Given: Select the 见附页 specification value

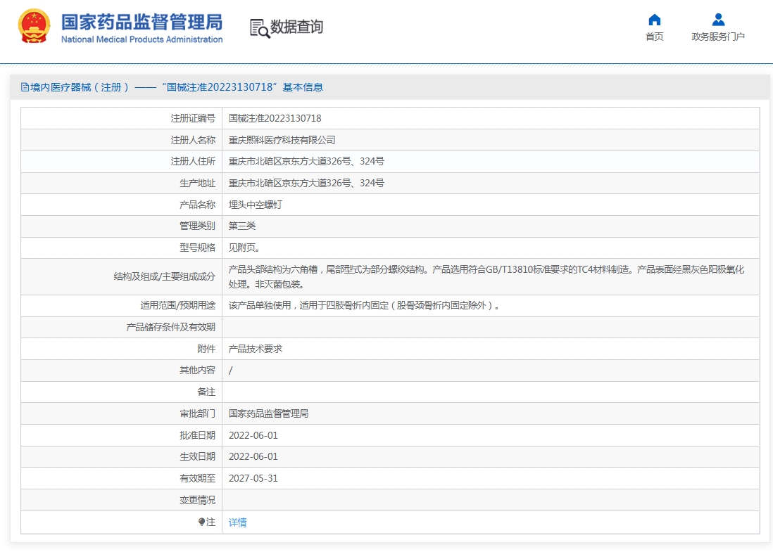Looking at the screenshot, I should (244, 248).
